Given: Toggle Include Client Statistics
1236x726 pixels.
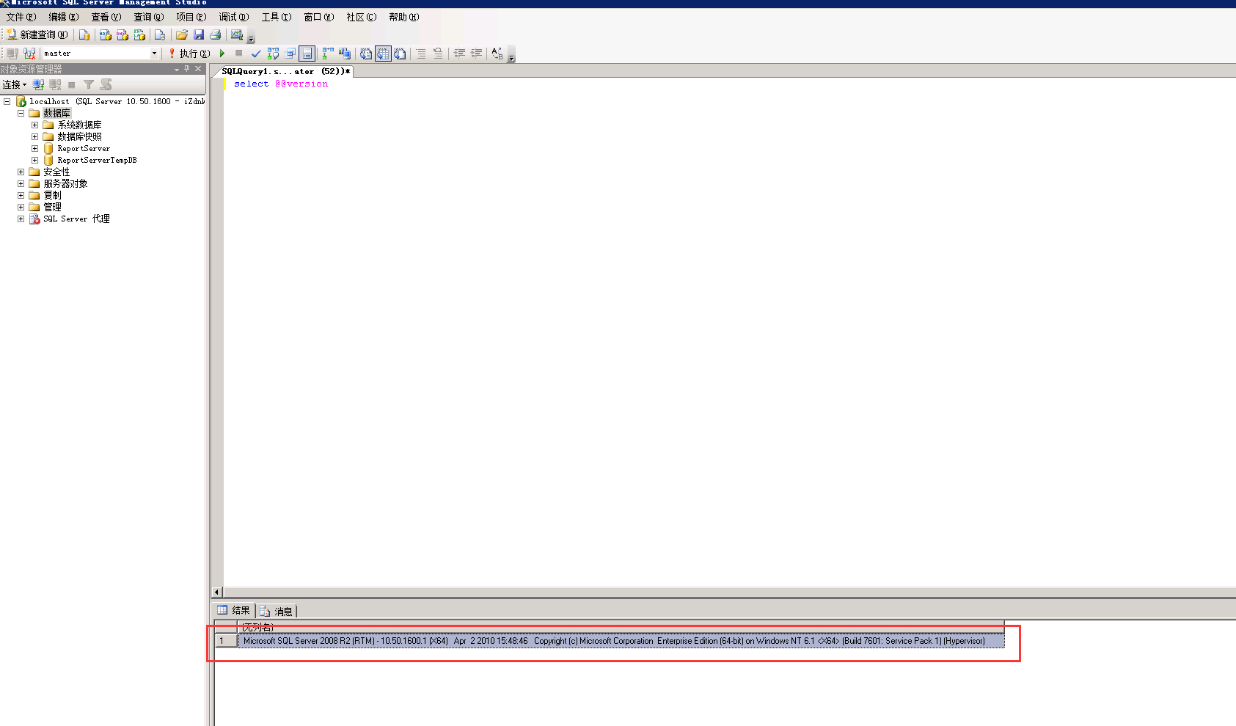Looking at the screenshot, I should tap(345, 54).
